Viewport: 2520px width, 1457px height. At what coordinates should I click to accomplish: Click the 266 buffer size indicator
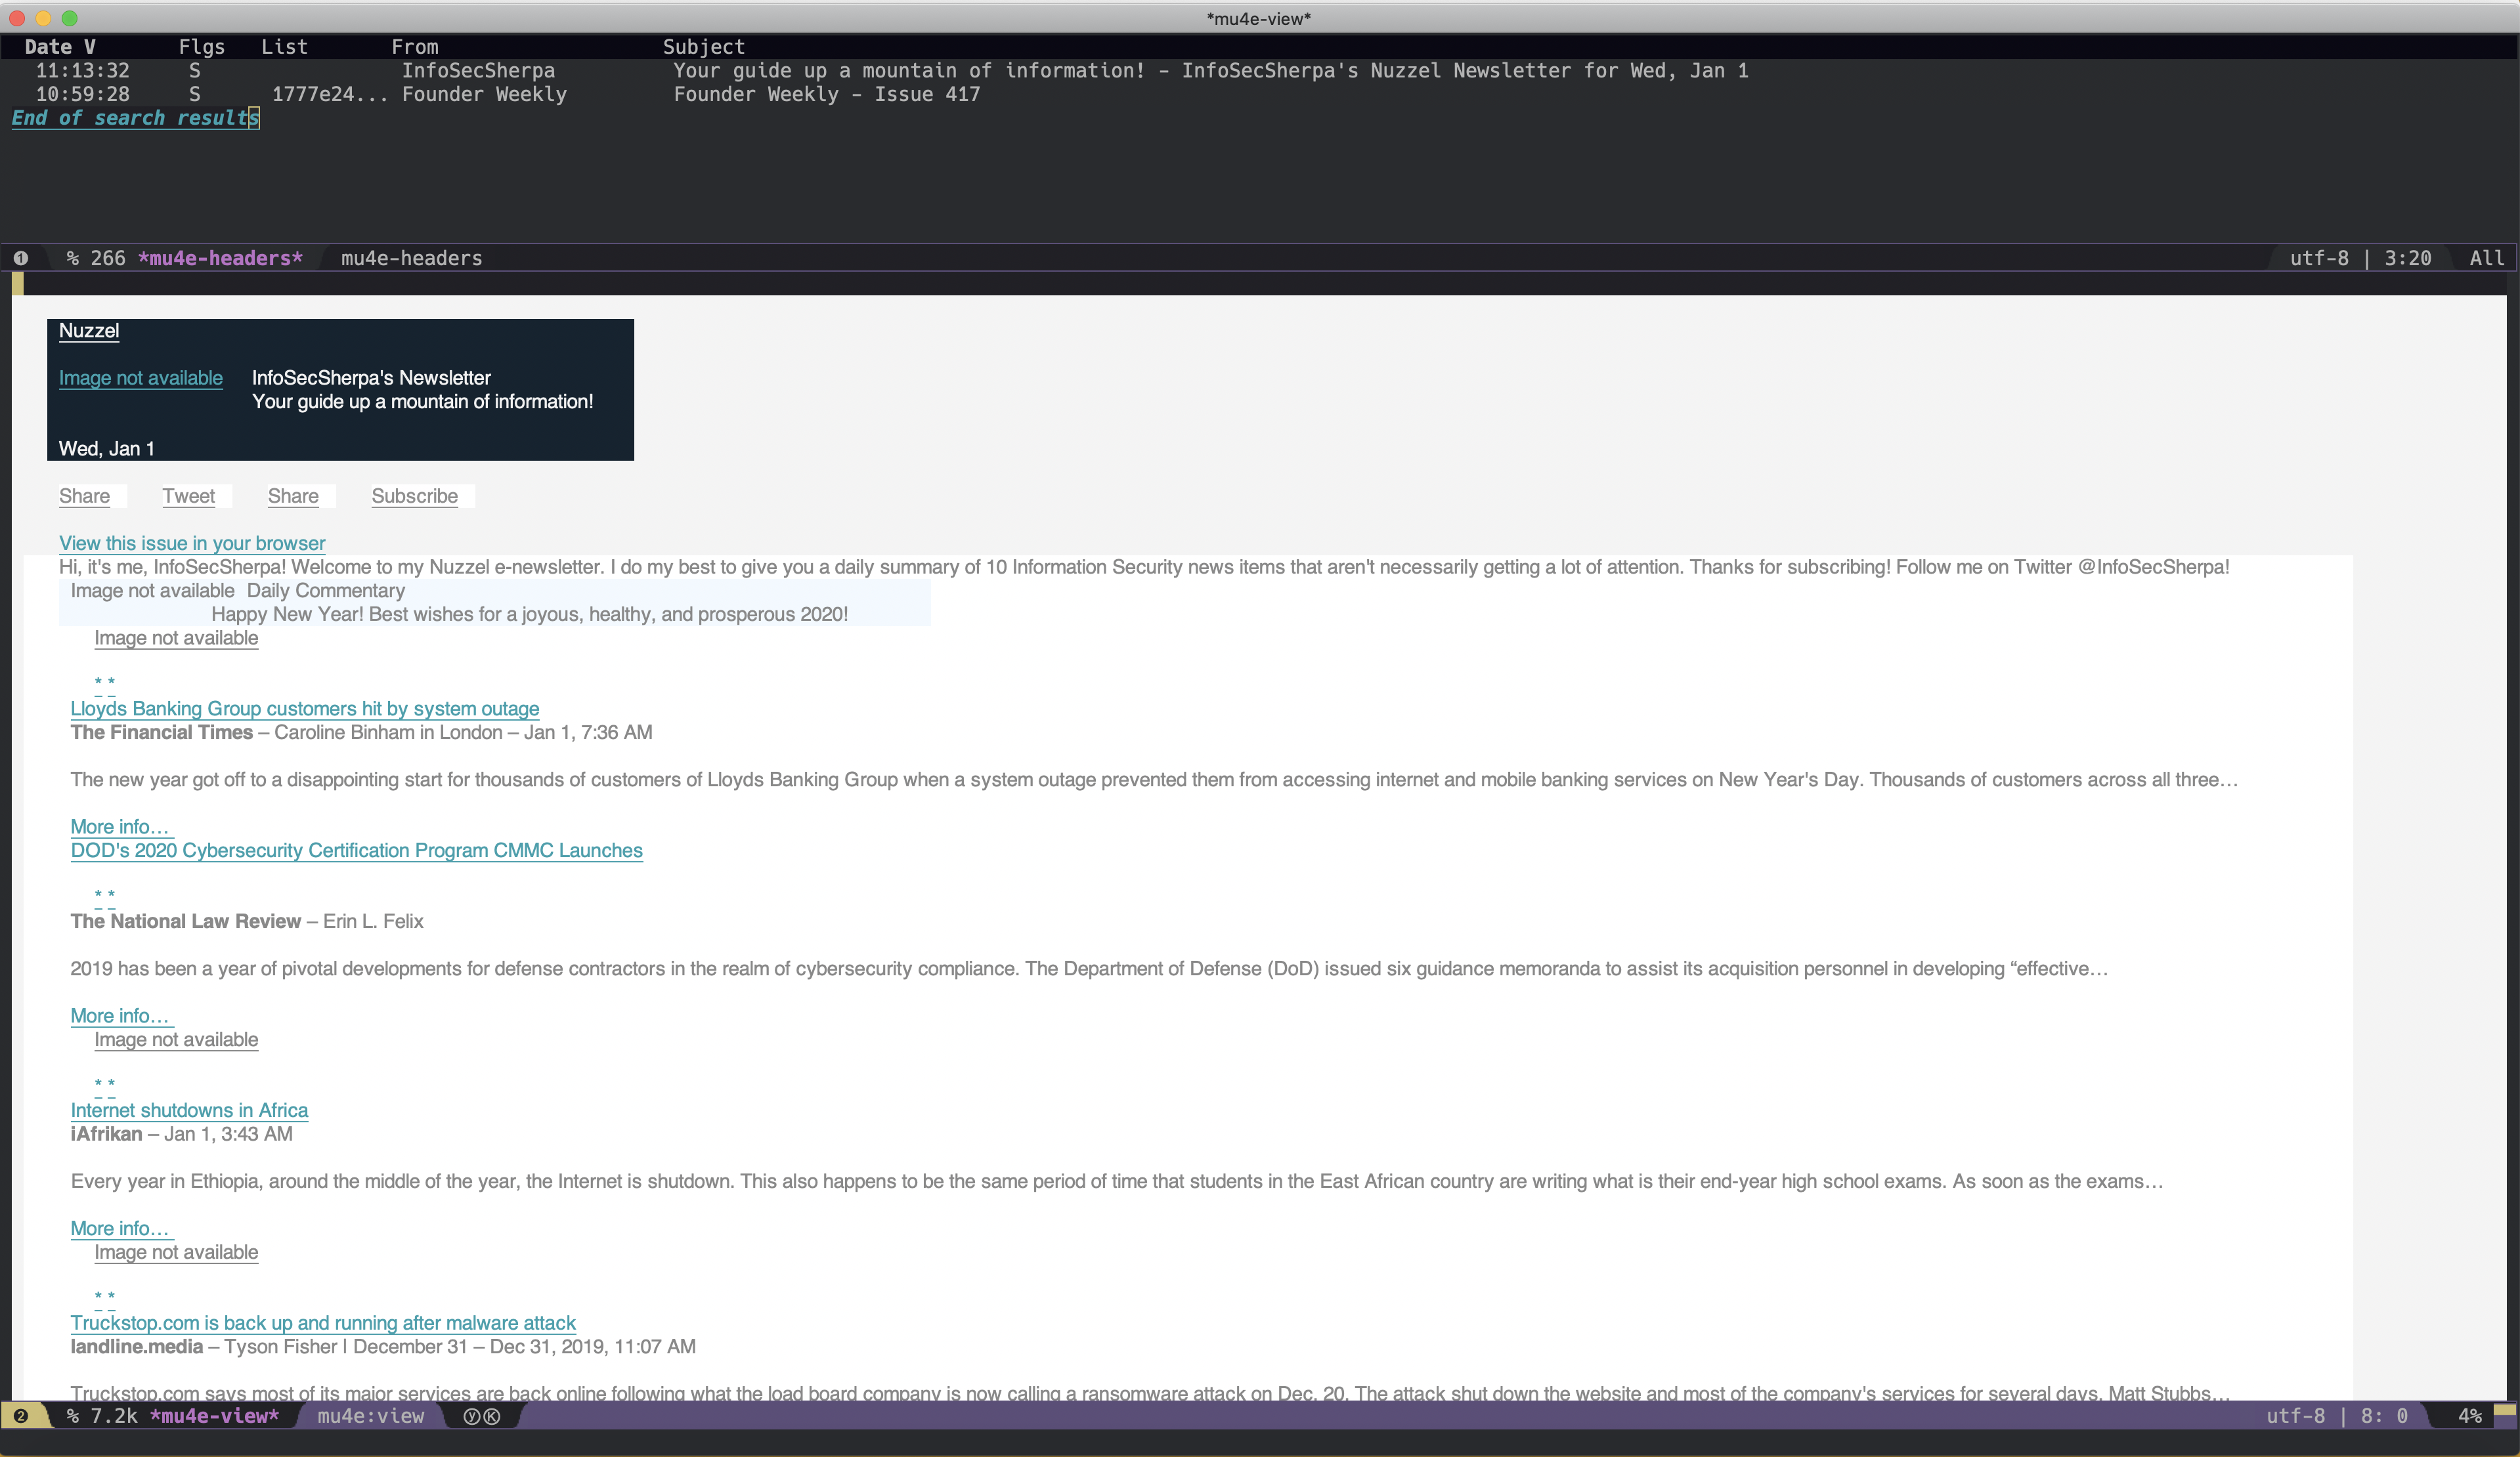click(108, 258)
